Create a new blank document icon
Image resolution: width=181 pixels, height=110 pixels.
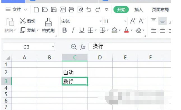point(36,10)
